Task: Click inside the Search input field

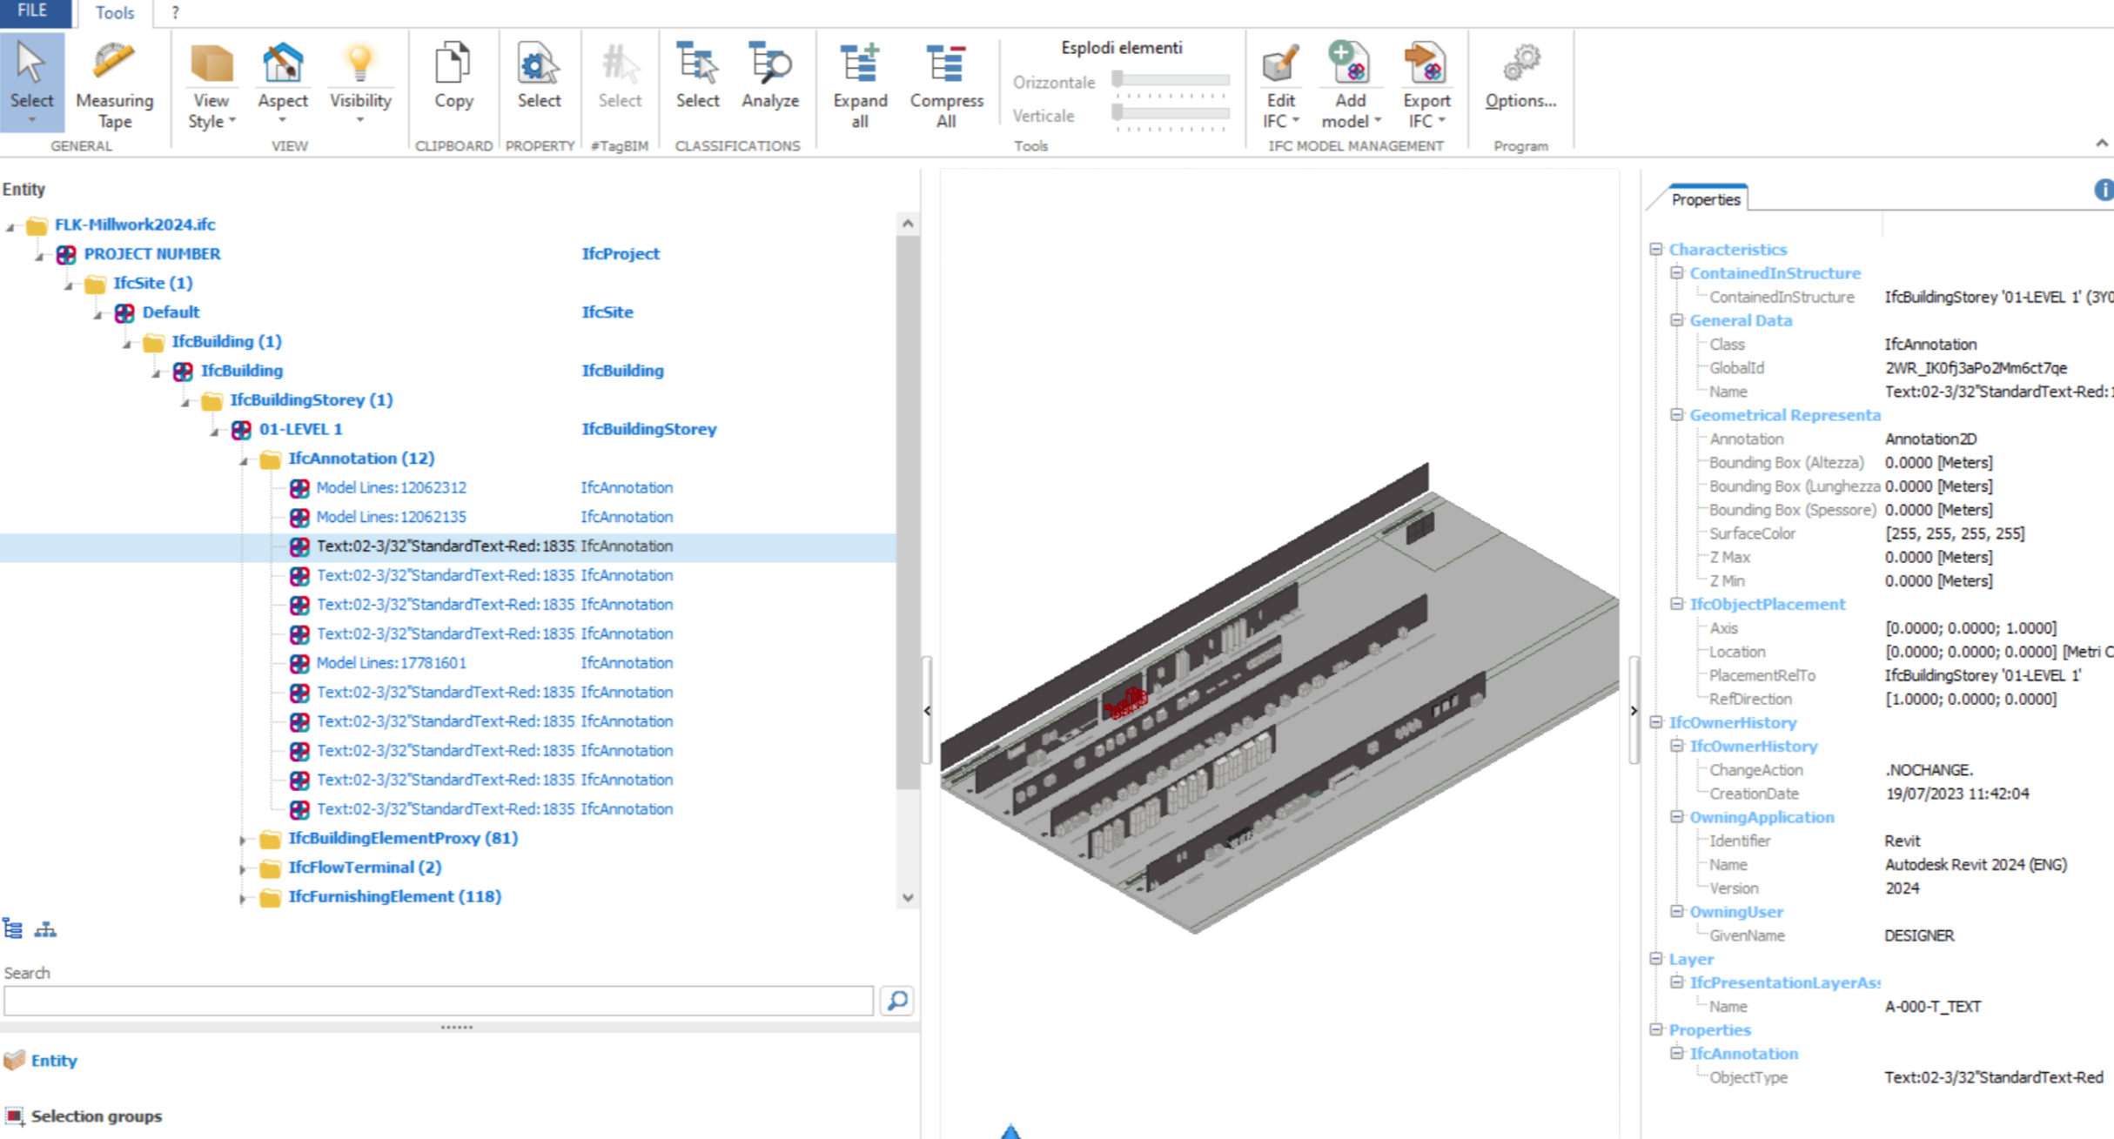Action: point(435,1001)
